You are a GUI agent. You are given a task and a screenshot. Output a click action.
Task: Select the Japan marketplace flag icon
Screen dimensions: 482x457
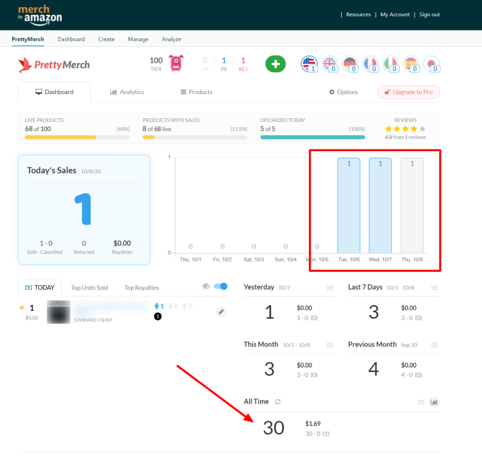(x=431, y=64)
